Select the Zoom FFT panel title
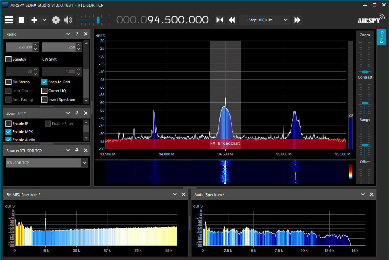 tap(16, 113)
